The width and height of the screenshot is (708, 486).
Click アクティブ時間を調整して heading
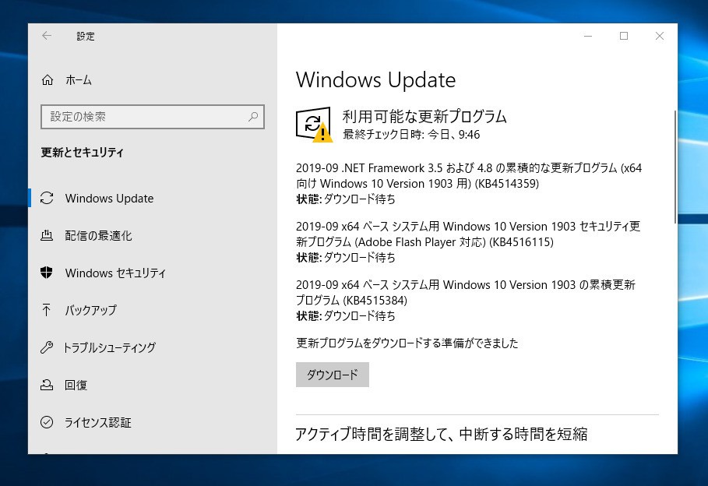[x=441, y=434]
